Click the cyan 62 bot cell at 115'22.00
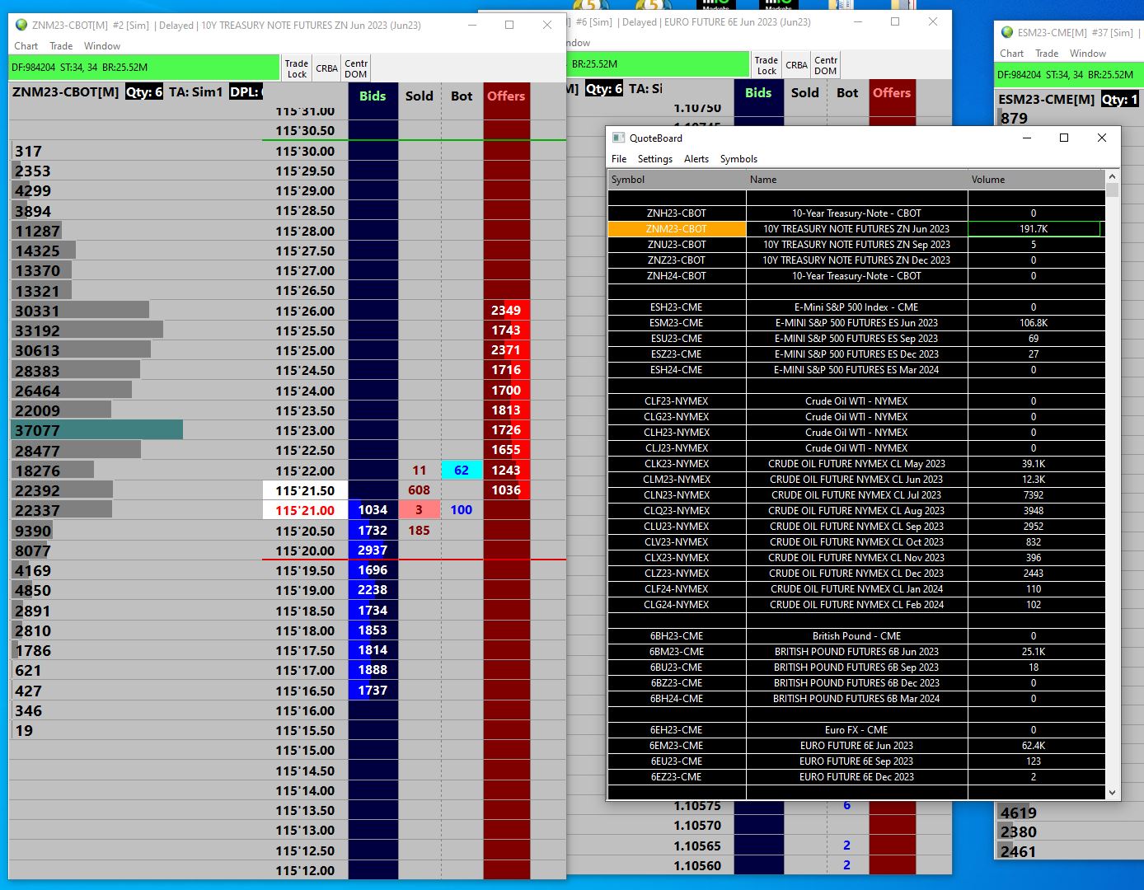Screen dimensions: 1144x890 click(462, 471)
